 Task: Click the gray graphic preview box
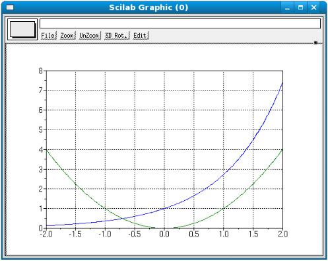(x=22, y=29)
